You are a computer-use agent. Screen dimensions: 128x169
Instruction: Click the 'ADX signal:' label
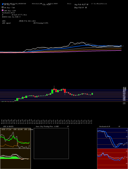click(6, 23)
